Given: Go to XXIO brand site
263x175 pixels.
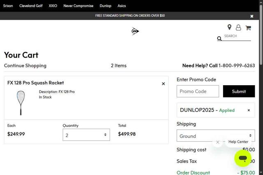Looking at the screenshot, I should point(53,6).
